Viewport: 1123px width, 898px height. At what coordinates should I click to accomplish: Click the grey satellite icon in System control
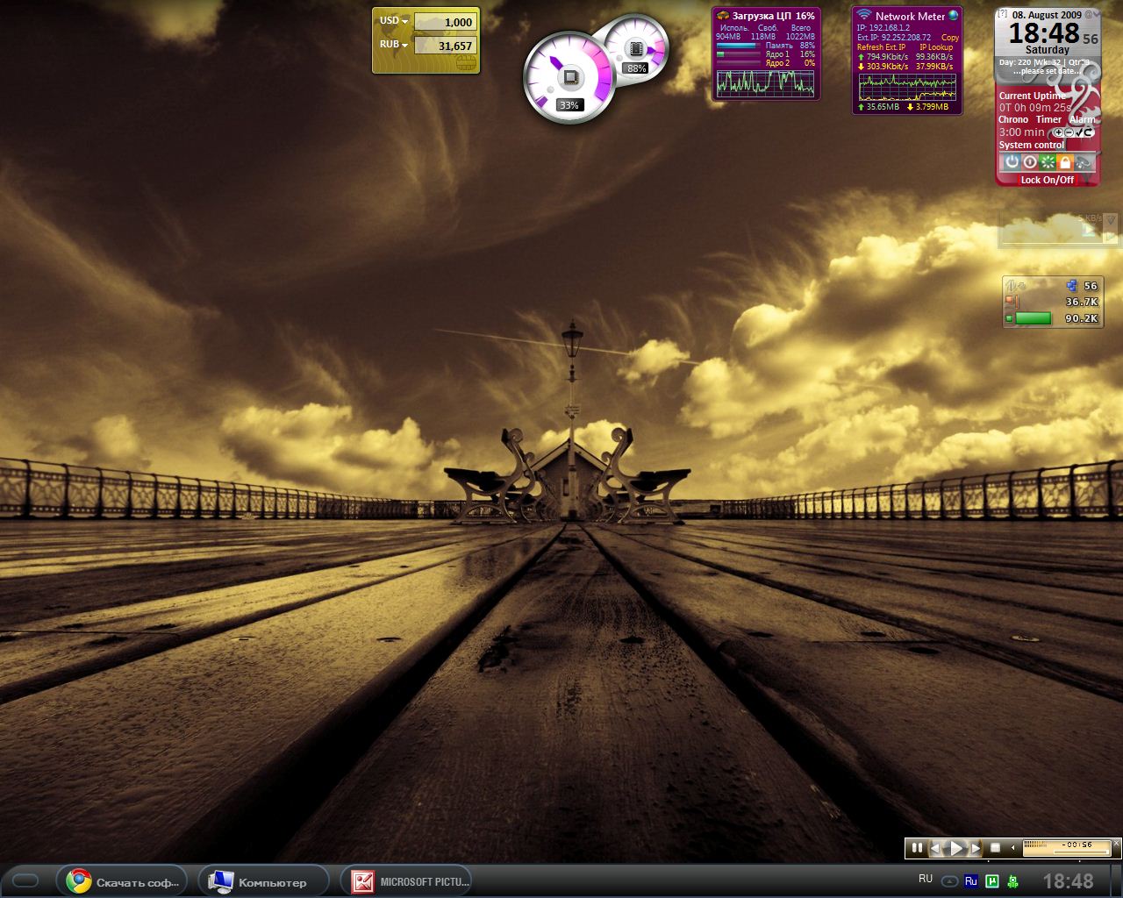pos(1084,162)
